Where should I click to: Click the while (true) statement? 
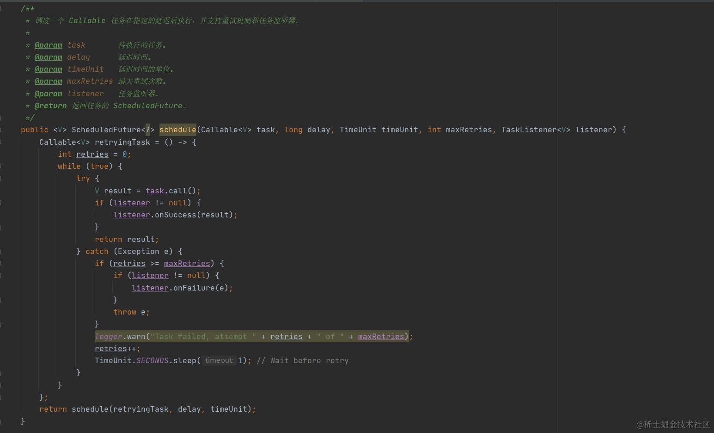tap(90, 167)
